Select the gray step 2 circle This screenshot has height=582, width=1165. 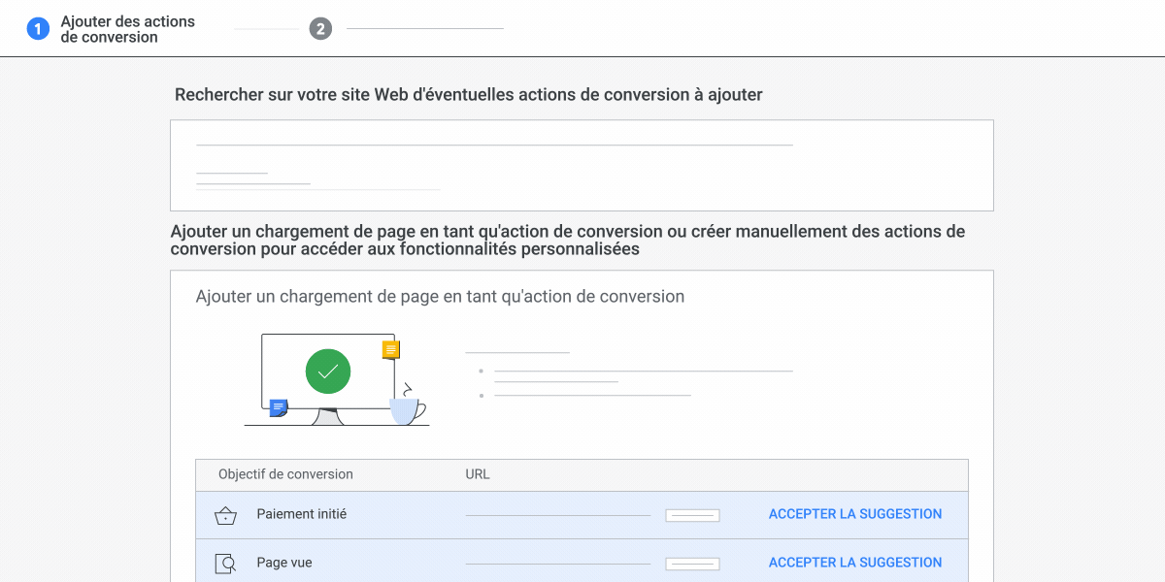point(320,28)
